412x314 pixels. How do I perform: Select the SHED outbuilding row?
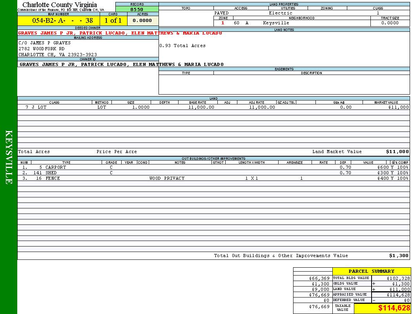pos(51,173)
